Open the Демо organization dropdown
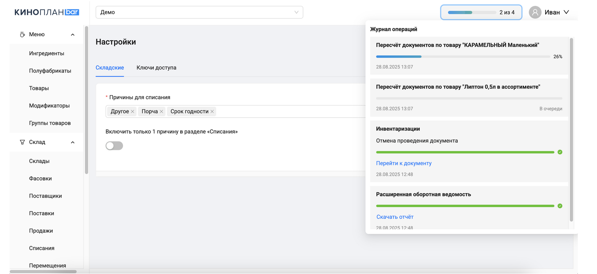This screenshot has height=274, width=597. (x=199, y=12)
